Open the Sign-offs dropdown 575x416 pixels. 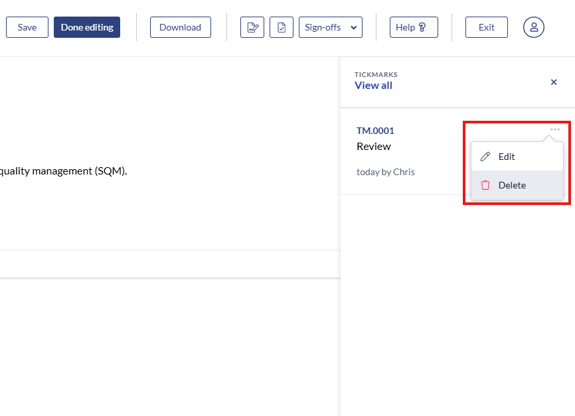tap(330, 27)
